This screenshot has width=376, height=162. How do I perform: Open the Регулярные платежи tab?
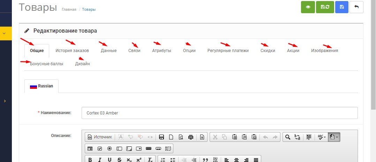[228, 51]
